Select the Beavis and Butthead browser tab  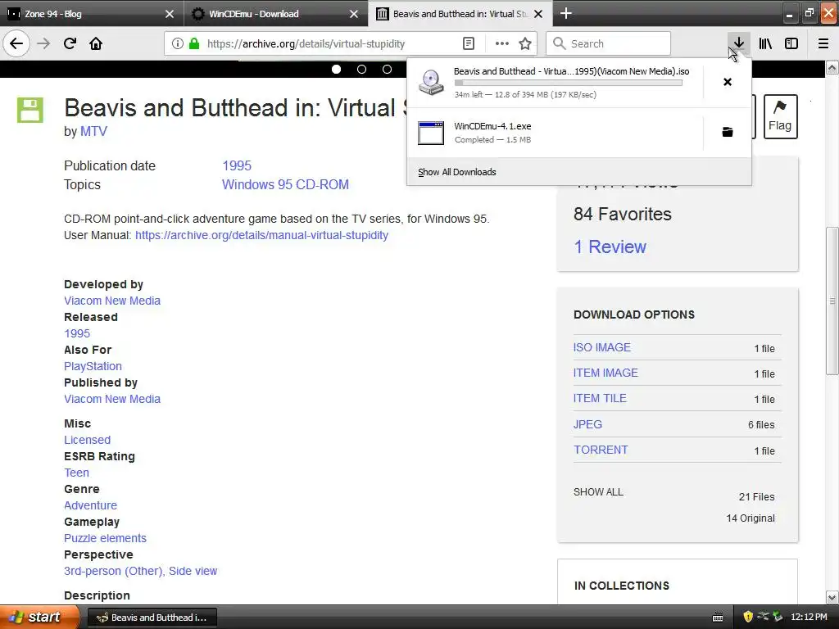pos(460,14)
